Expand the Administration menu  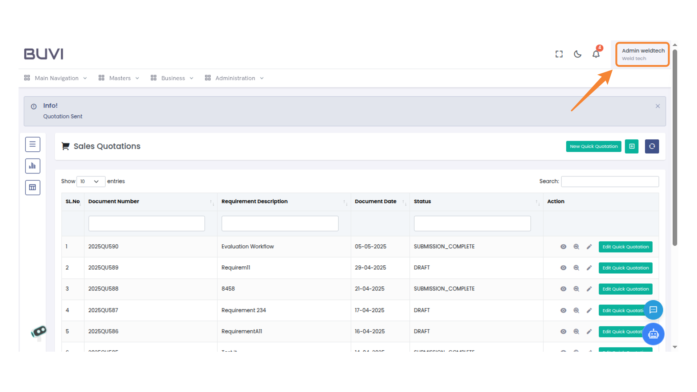pyautogui.click(x=235, y=78)
